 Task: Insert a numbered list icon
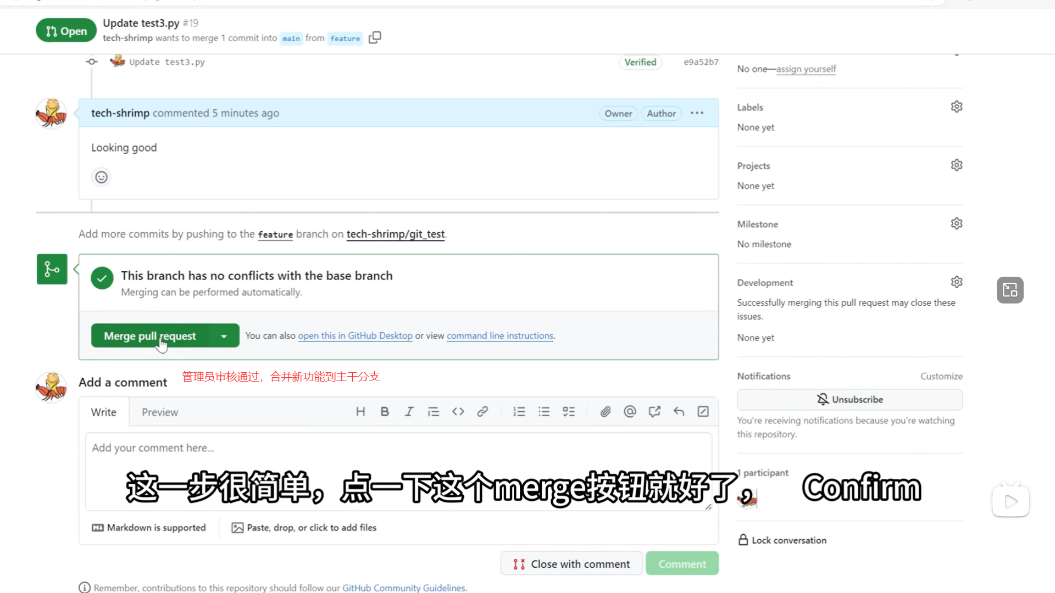[x=519, y=412]
